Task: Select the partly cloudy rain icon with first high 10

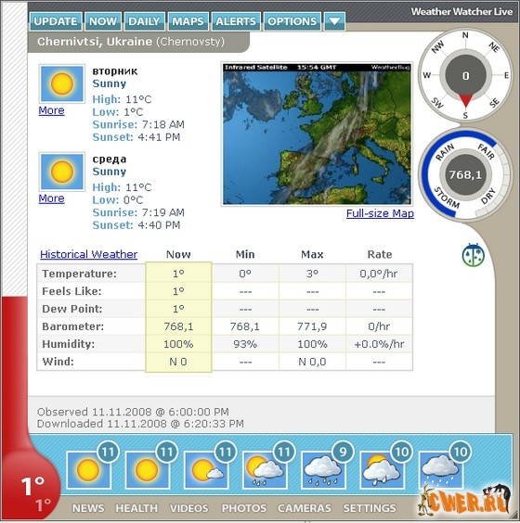Action: point(382,469)
